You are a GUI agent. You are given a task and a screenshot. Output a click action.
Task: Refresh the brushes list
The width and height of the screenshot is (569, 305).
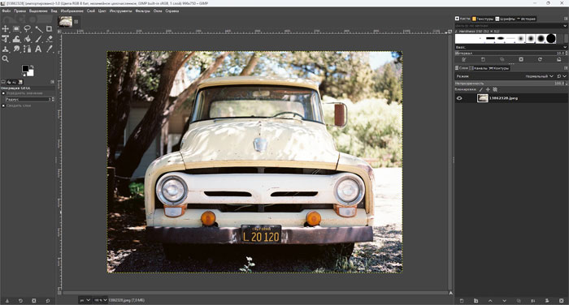pyautogui.click(x=540, y=59)
